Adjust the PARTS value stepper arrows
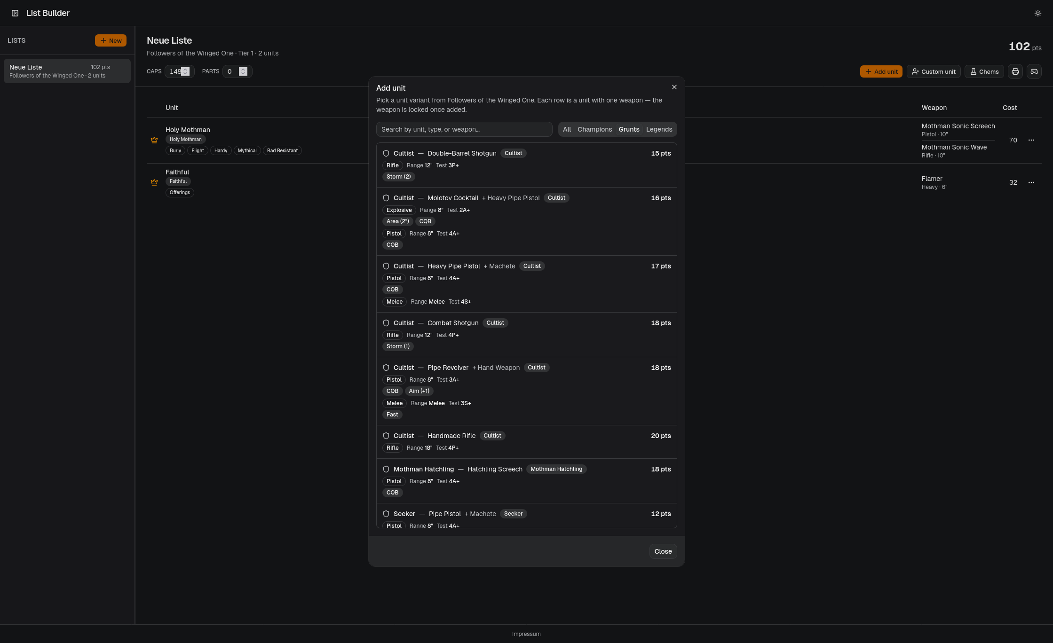This screenshot has height=643, width=1053. pyautogui.click(x=243, y=71)
